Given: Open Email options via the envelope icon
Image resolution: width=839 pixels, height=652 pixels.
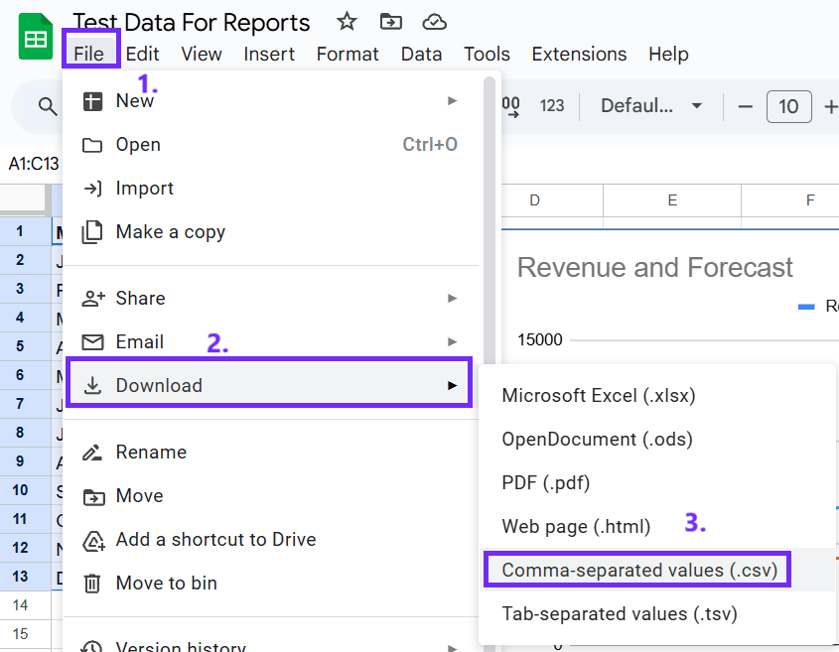Looking at the screenshot, I should tap(91, 341).
